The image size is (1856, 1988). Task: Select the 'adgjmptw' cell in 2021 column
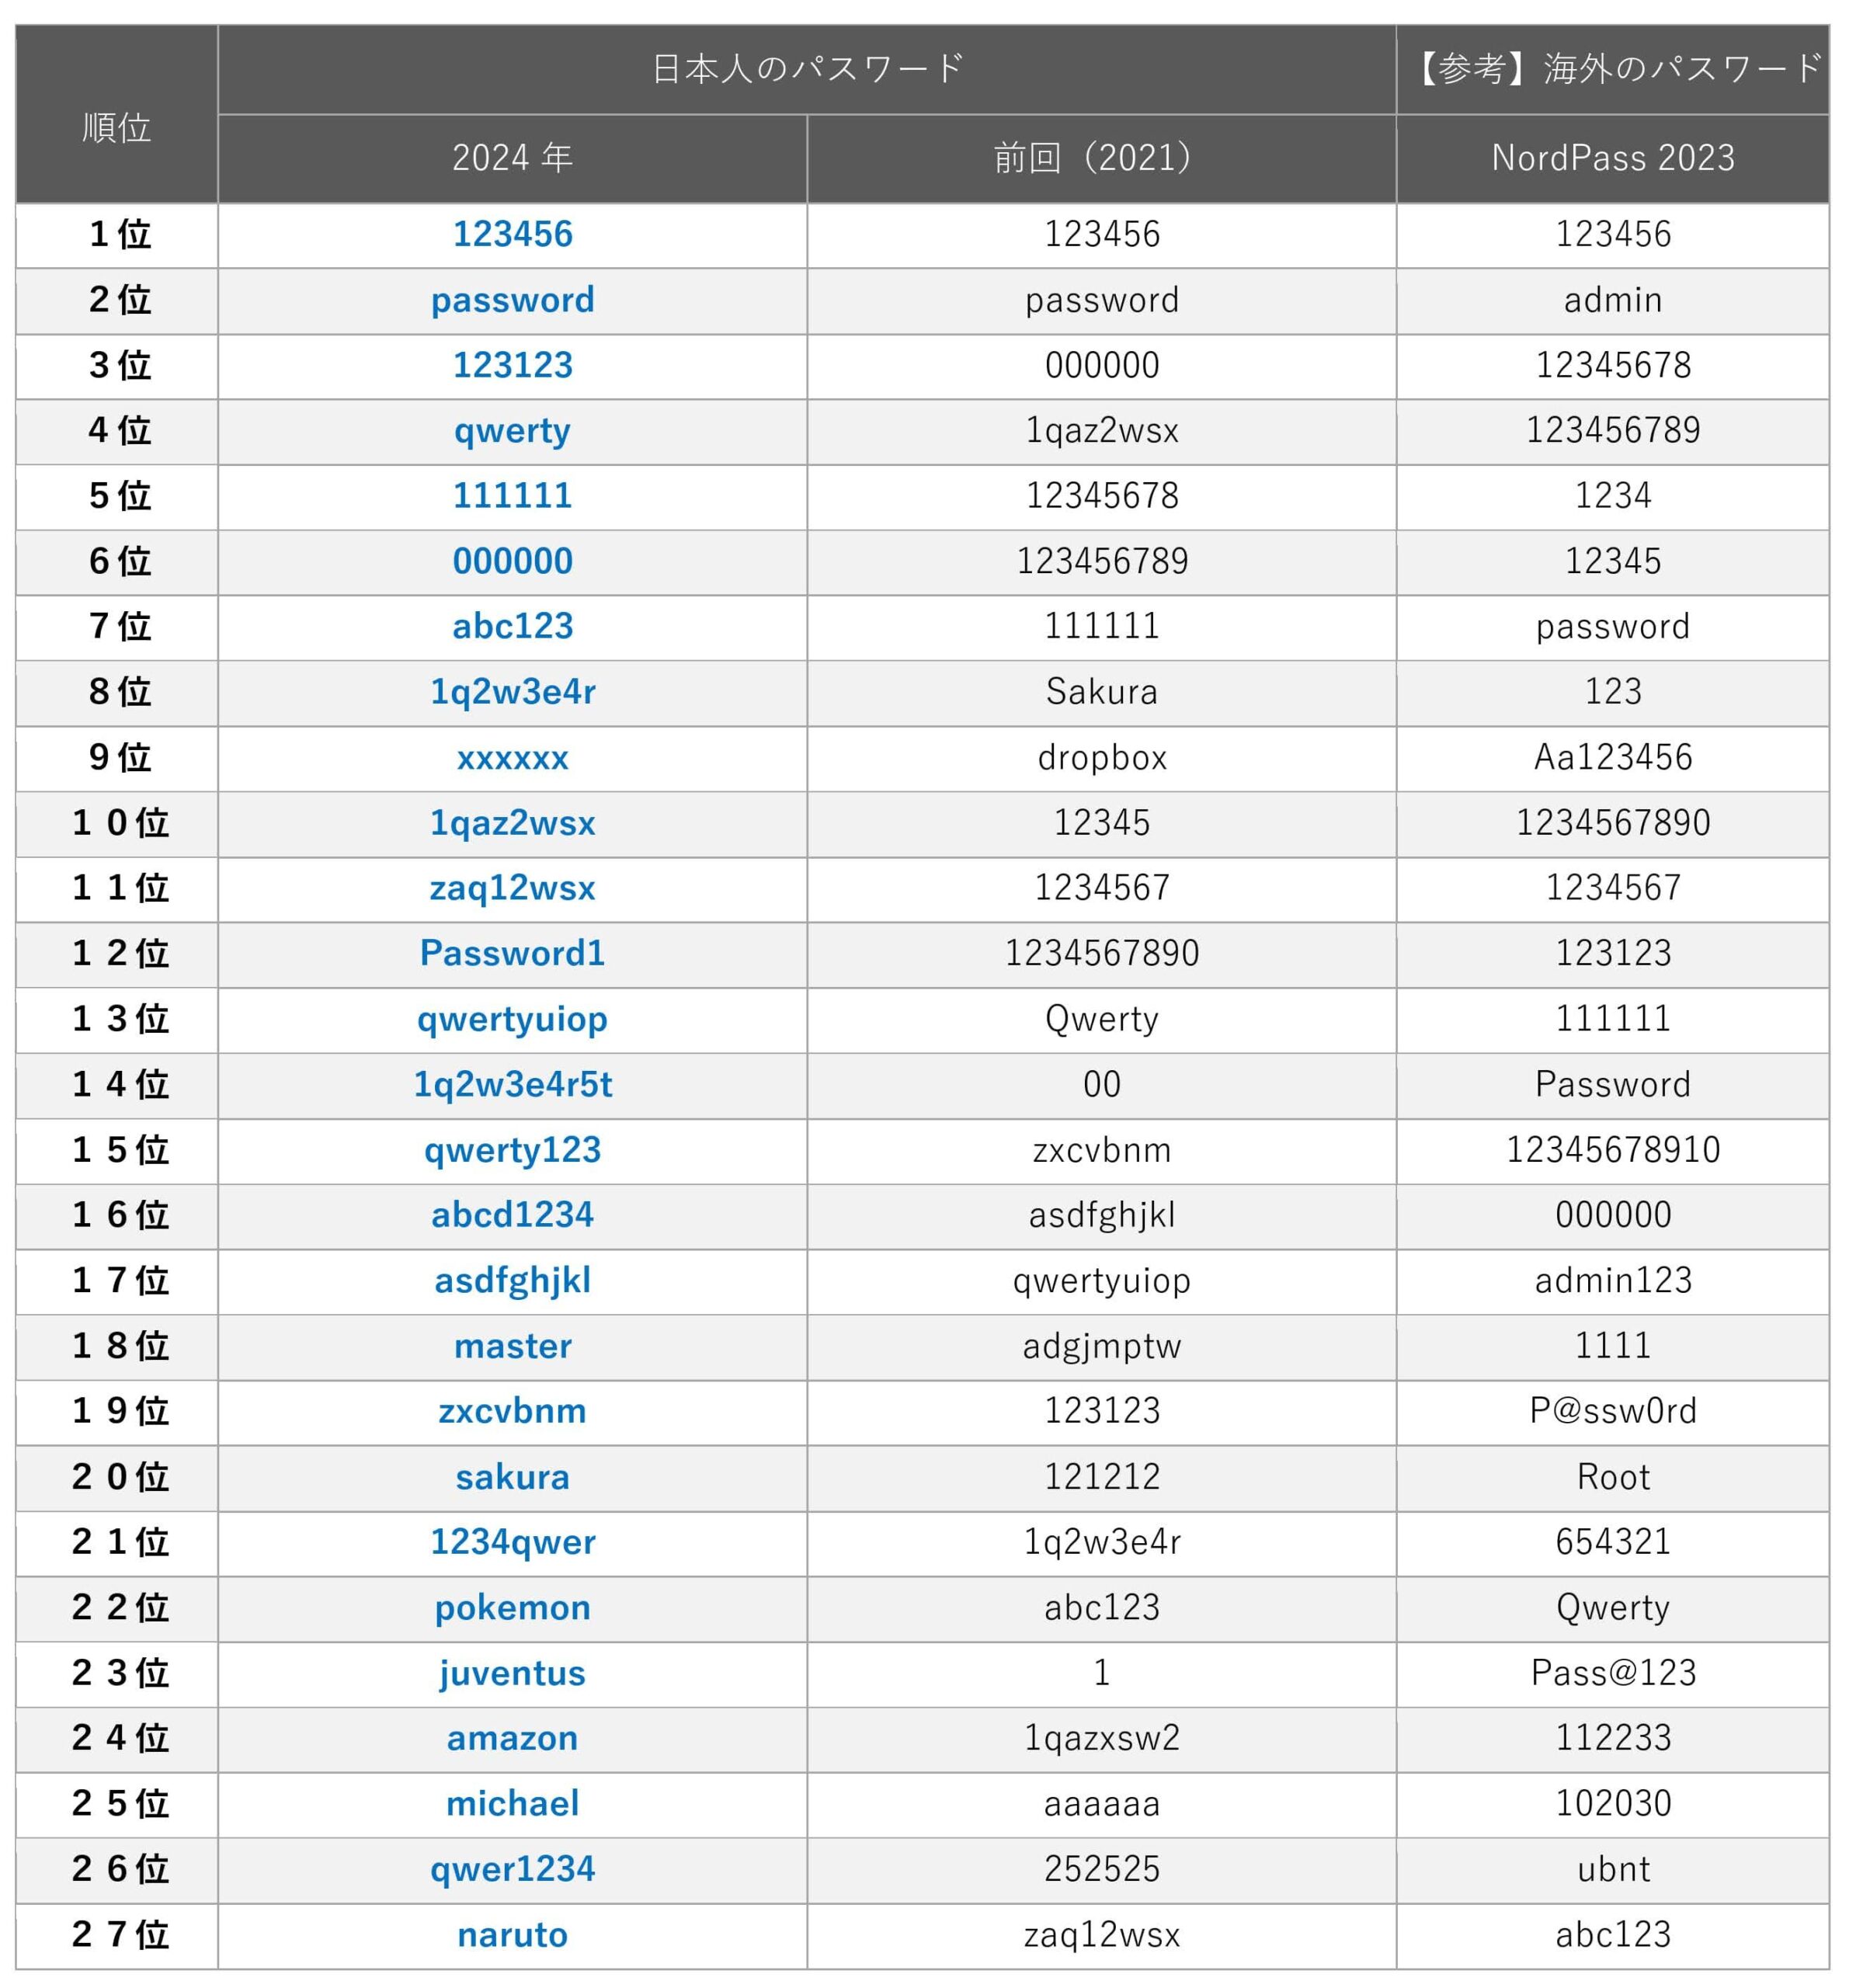pyautogui.click(x=1101, y=1346)
